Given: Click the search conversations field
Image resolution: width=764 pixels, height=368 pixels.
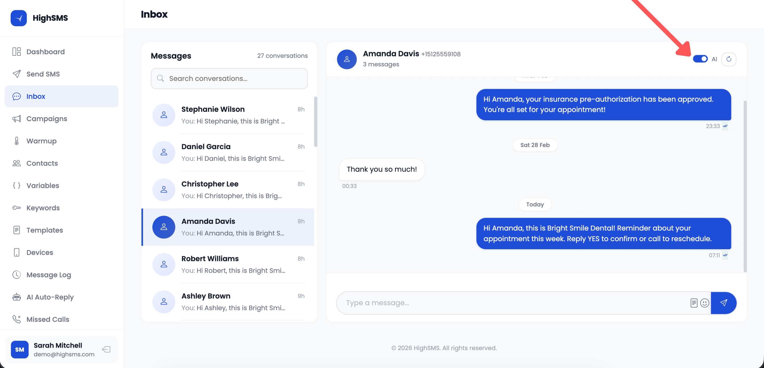Looking at the screenshot, I should 229,78.
